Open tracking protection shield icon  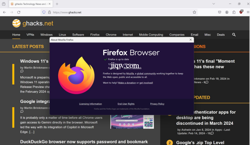(44, 12)
